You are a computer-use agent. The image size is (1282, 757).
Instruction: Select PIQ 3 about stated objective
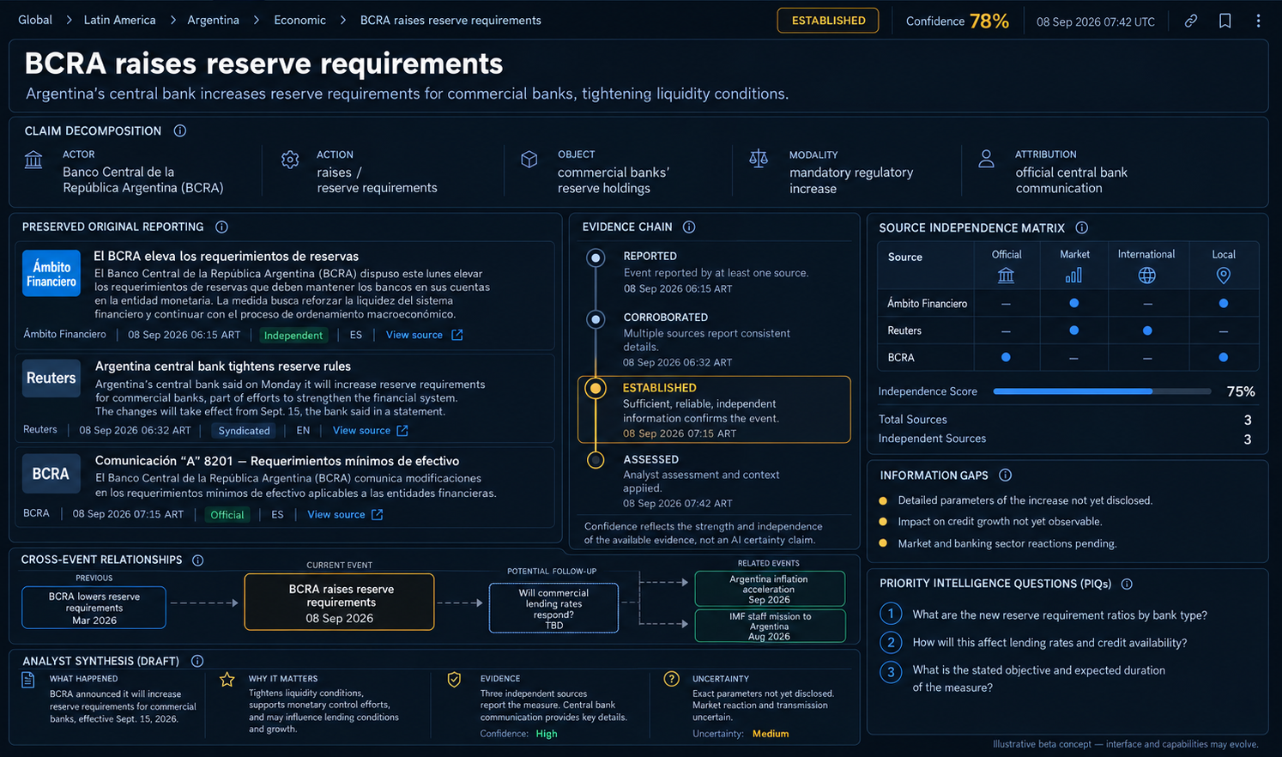pos(1023,678)
